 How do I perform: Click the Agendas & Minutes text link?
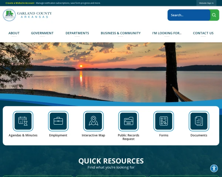click(x=23, y=135)
